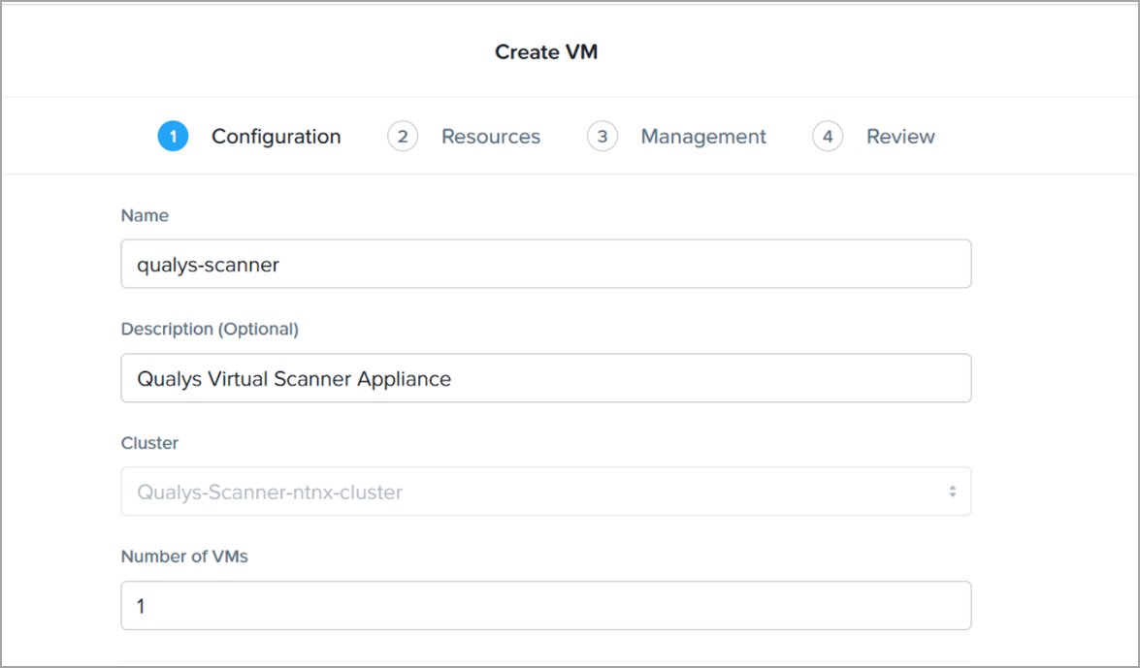Viewport: 1140px width, 668px height.
Task: Click the 'Create VM' dialog title
Action: [x=546, y=52]
